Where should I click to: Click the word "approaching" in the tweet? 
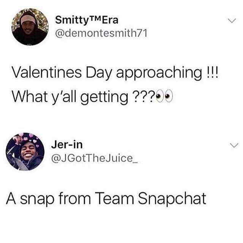point(159,73)
